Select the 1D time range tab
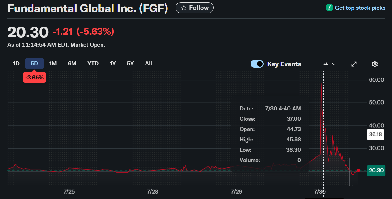 pyautogui.click(x=16, y=64)
